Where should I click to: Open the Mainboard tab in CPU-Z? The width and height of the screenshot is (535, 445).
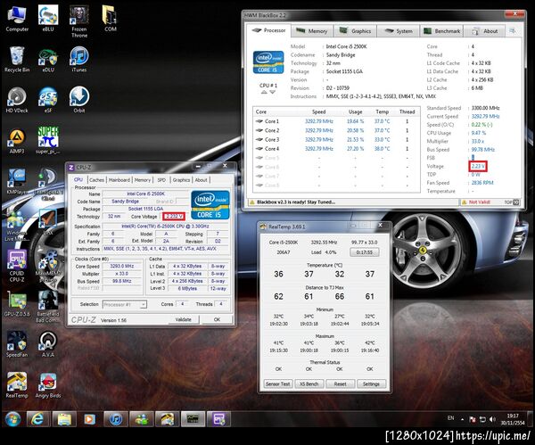[119, 180]
